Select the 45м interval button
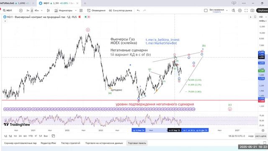 coord(36,10)
